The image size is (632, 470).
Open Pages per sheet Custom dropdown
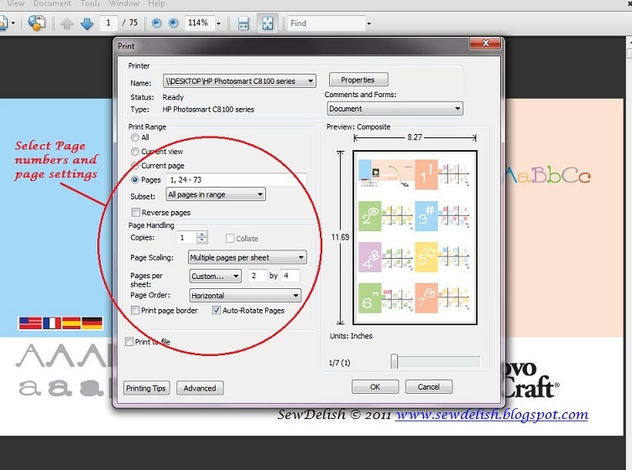[215, 276]
